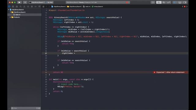Show the Debug navigator

coord(32,6)
